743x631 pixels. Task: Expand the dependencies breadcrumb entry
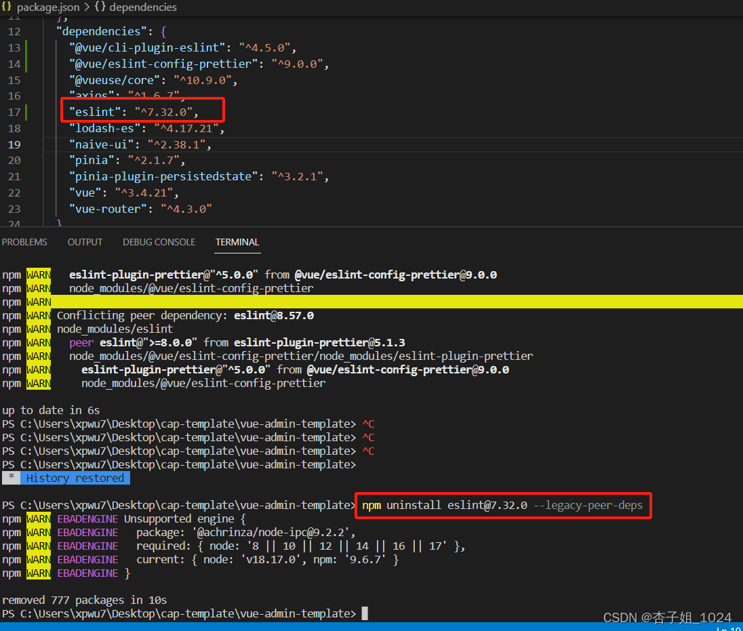pyautogui.click(x=142, y=7)
